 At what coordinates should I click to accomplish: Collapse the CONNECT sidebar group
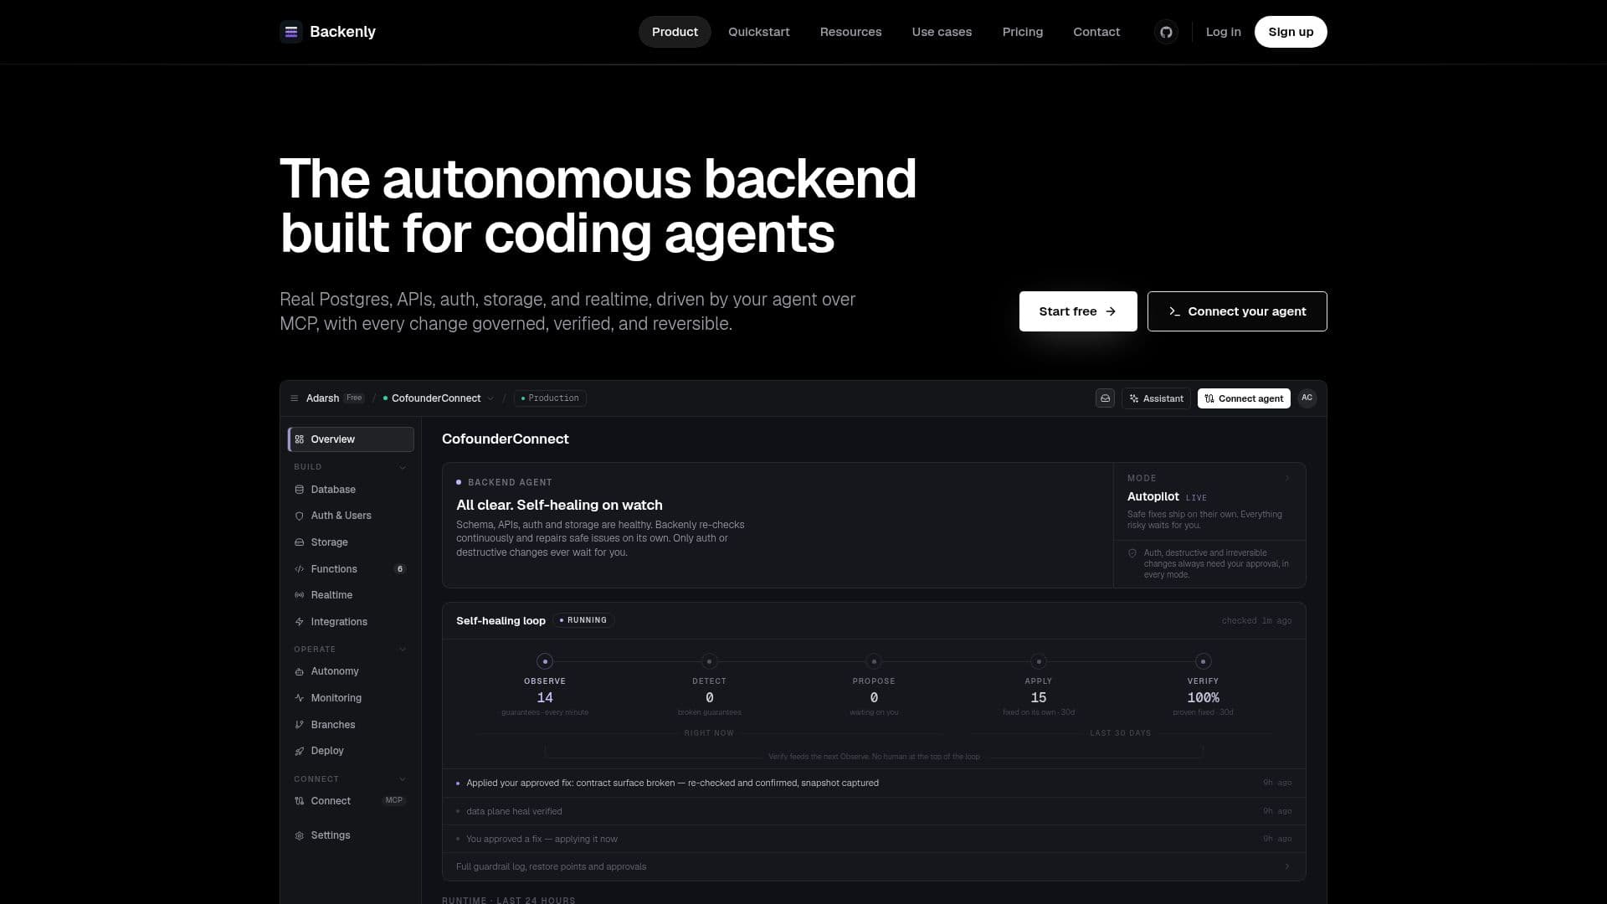[403, 779]
